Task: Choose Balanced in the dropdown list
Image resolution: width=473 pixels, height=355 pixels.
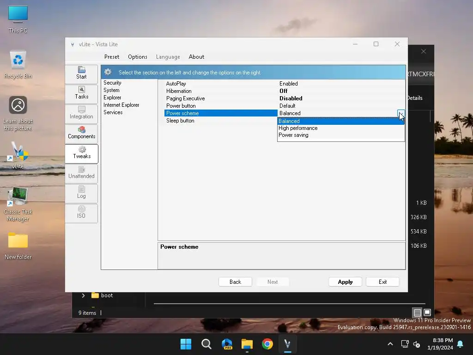Action: (341, 121)
